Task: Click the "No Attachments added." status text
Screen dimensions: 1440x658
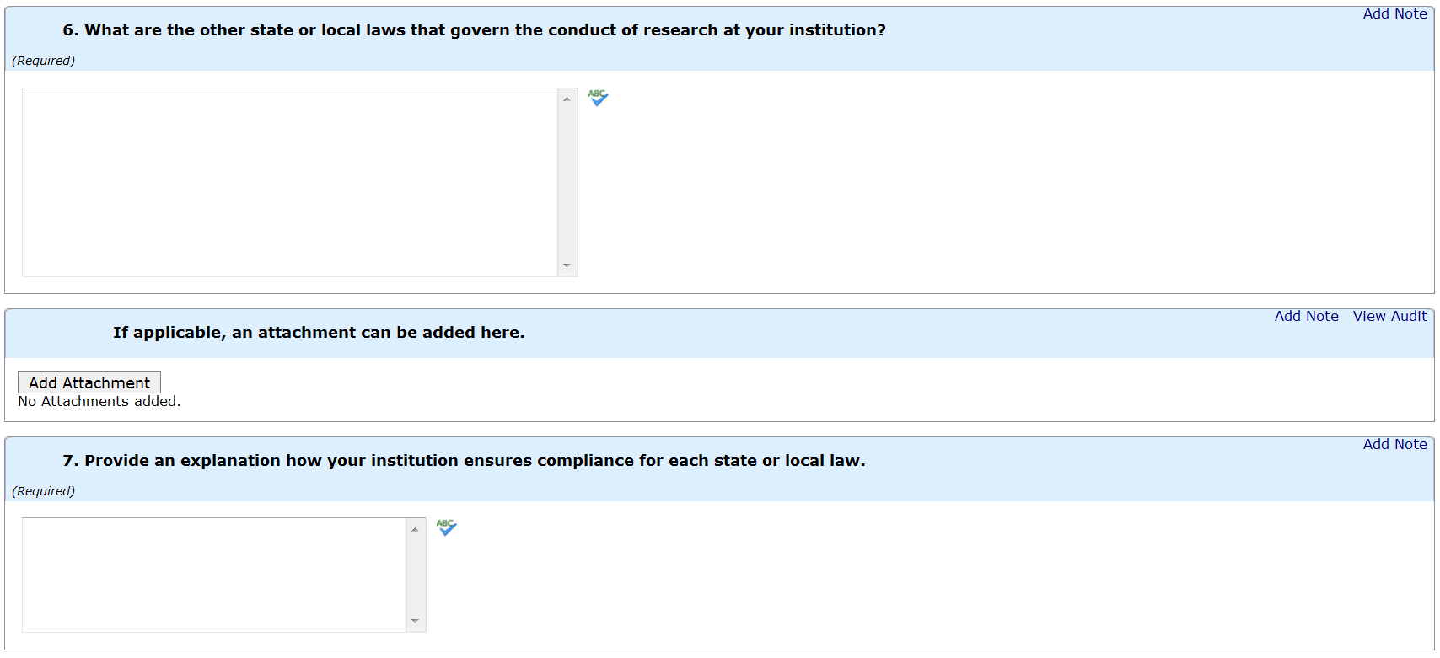Action: (x=99, y=402)
